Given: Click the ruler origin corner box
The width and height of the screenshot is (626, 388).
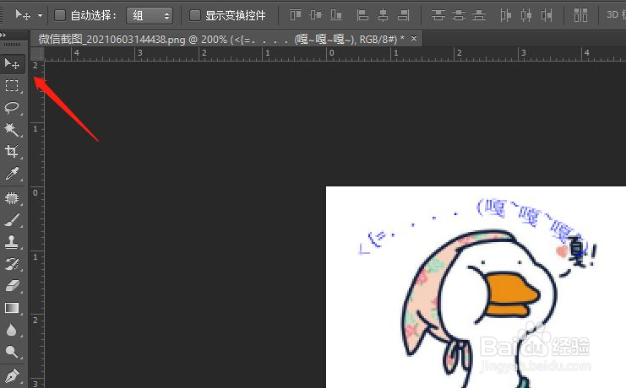Looking at the screenshot, I should pos(36,54).
